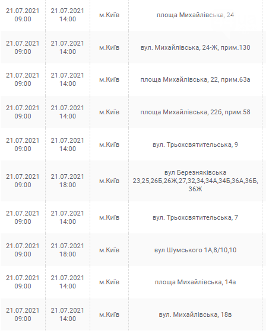Click вул. Михайлівська, 18в address
Screen dimensions: 266x334
coord(195,315)
